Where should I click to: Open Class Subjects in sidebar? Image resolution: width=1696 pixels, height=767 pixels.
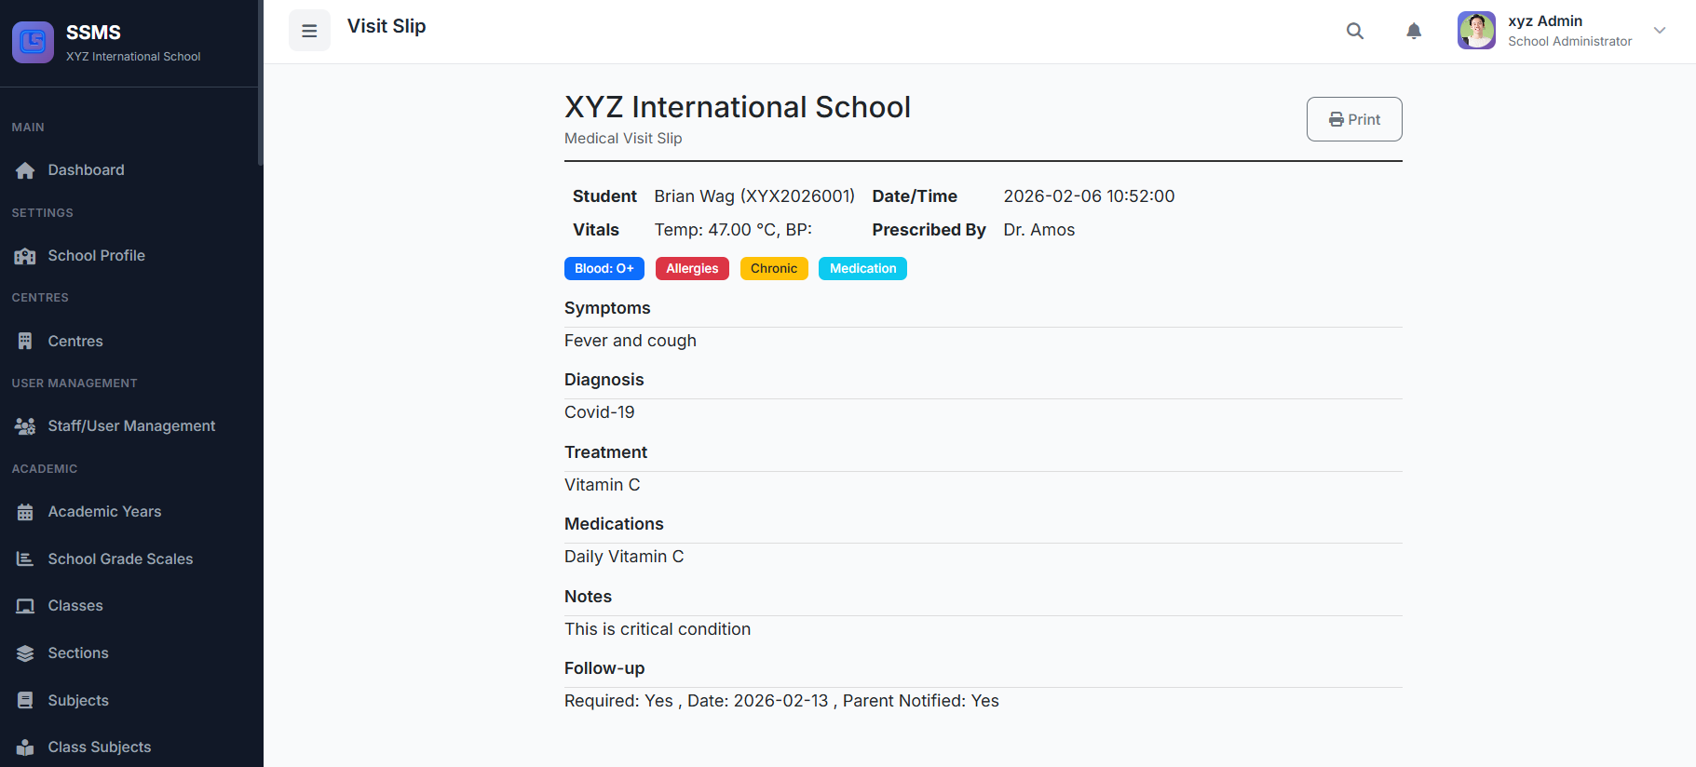99,747
